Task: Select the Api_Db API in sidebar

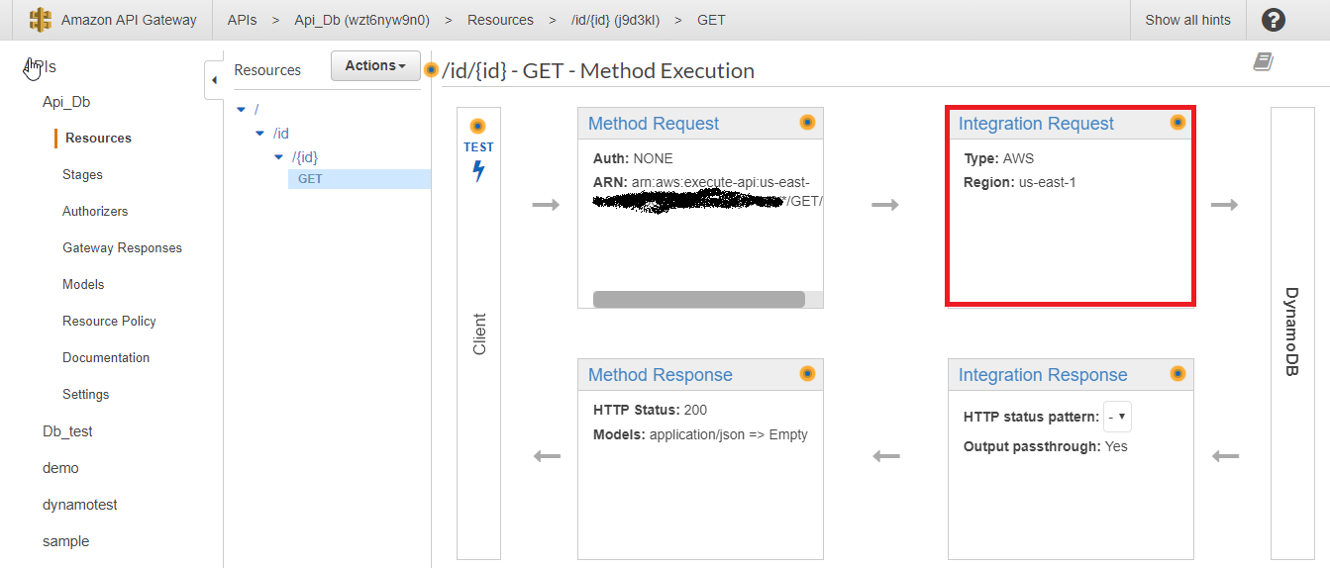Action: click(x=66, y=102)
